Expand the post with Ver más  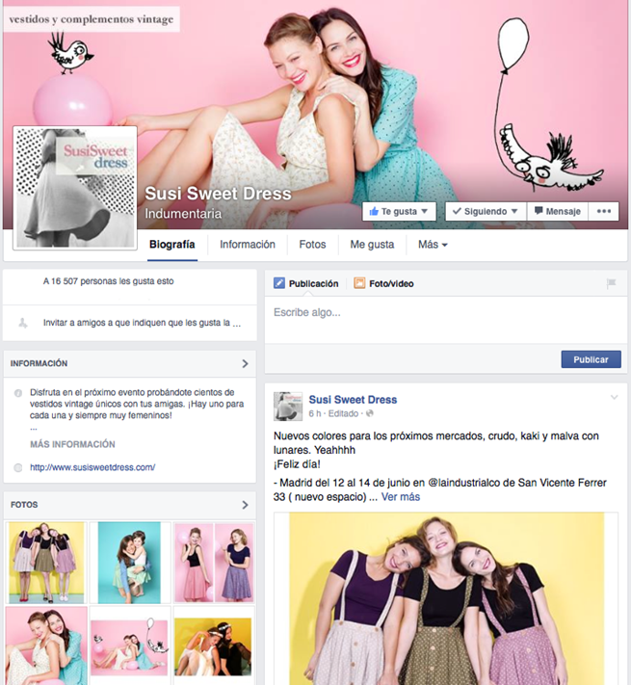(x=401, y=497)
